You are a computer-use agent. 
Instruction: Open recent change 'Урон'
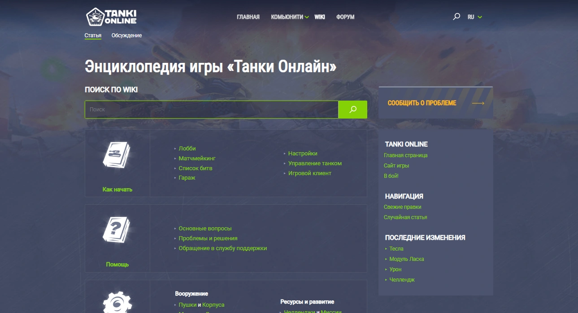point(395,269)
